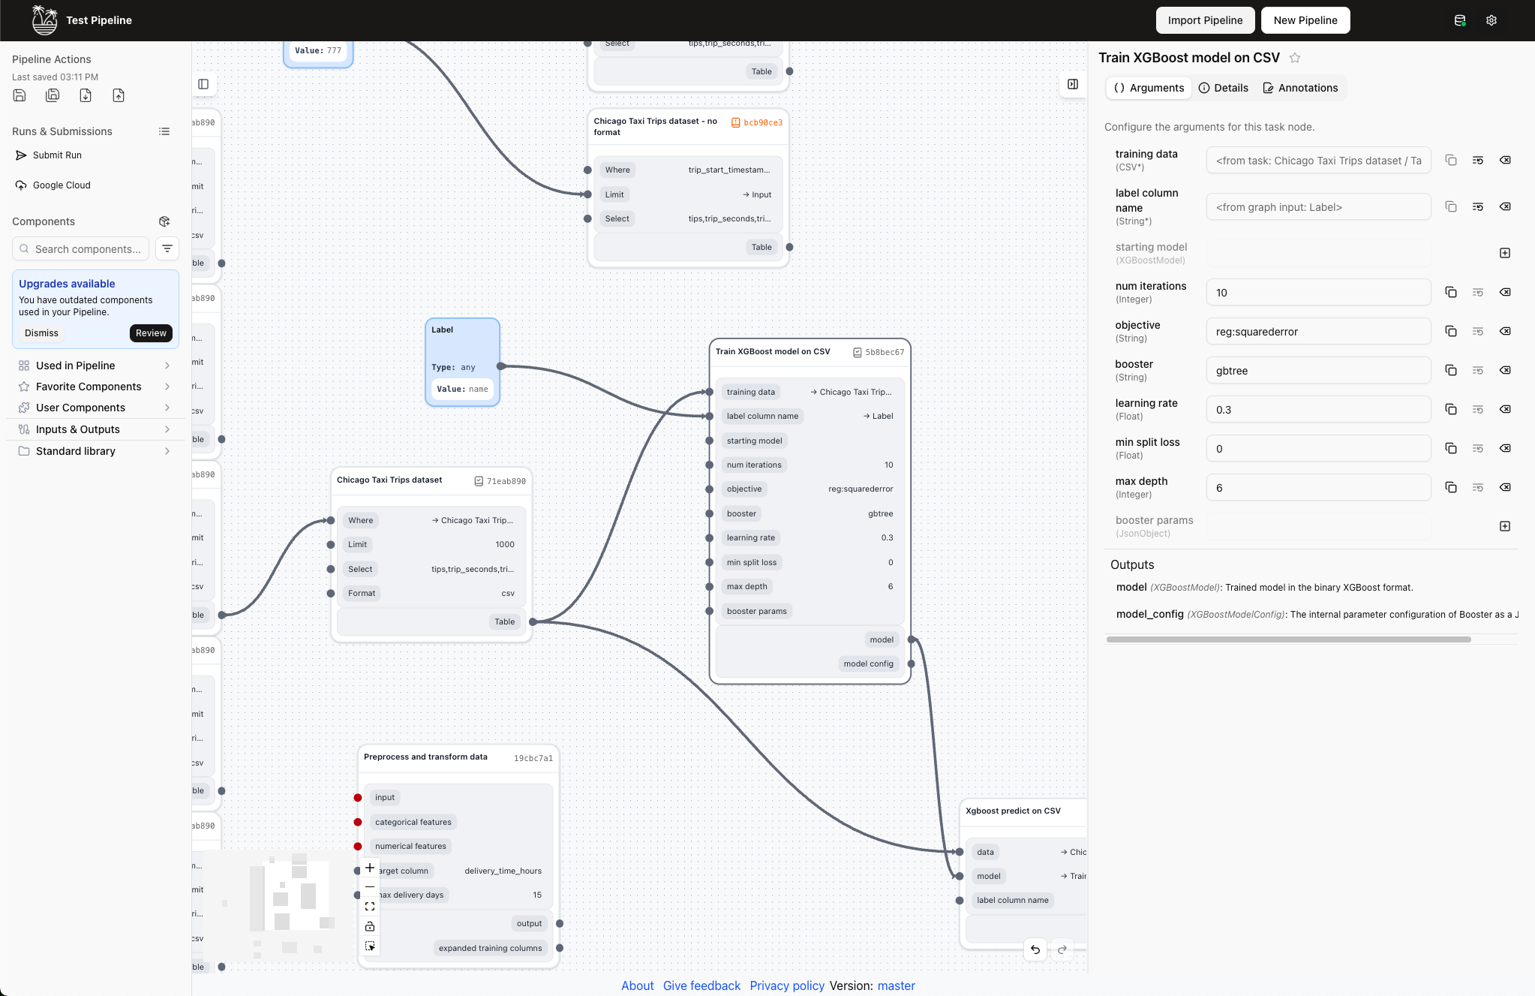Image resolution: width=1535 pixels, height=996 pixels.
Task: Clear the objective field with the clear icon
Action: coord(1506,331)
